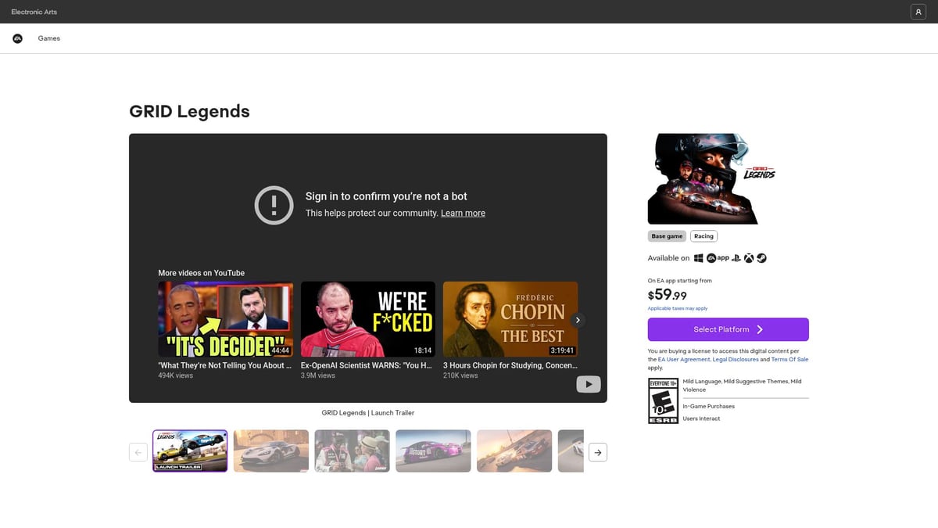Click the YouTube logo in video player
This screenshot has height=528, width=938.
click(588, 384)
